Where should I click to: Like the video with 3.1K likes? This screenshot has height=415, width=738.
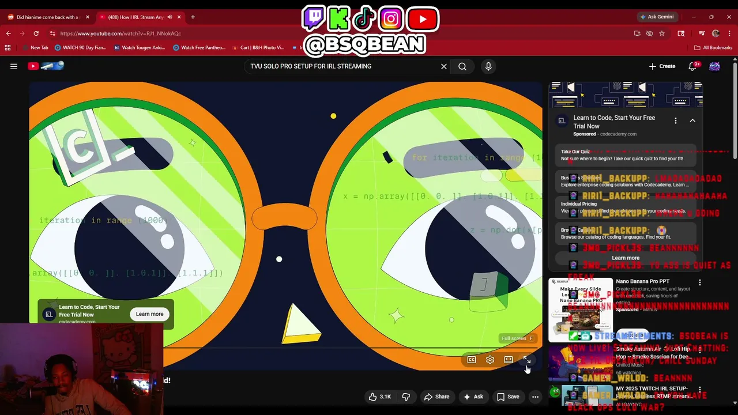[x=380, y=397]
